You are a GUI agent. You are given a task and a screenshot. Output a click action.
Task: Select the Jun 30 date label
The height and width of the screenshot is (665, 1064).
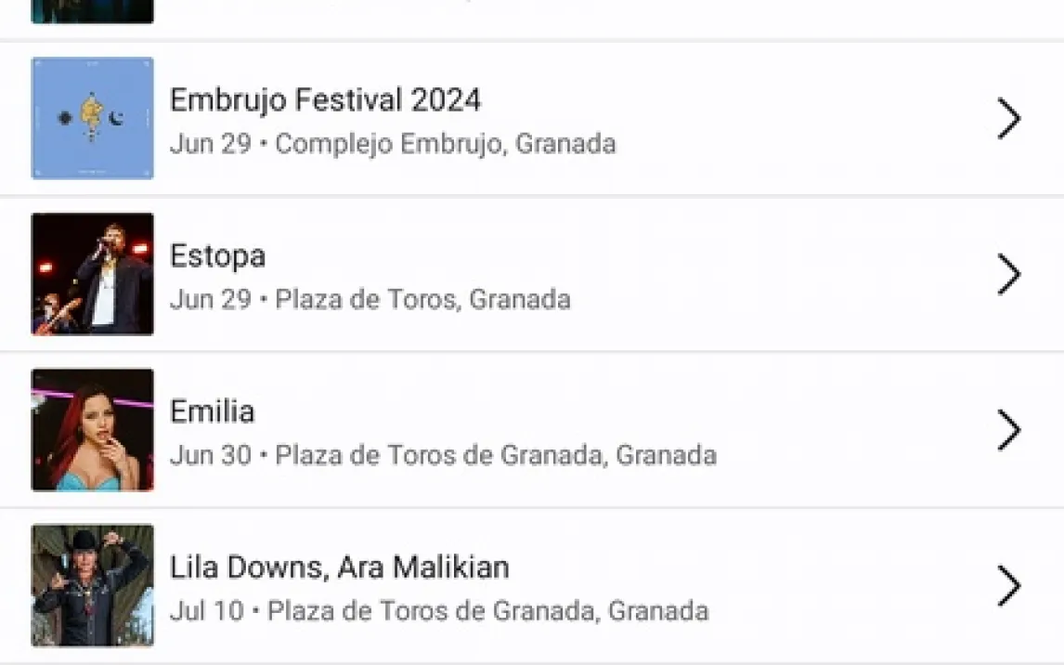(x=210, y=456)
